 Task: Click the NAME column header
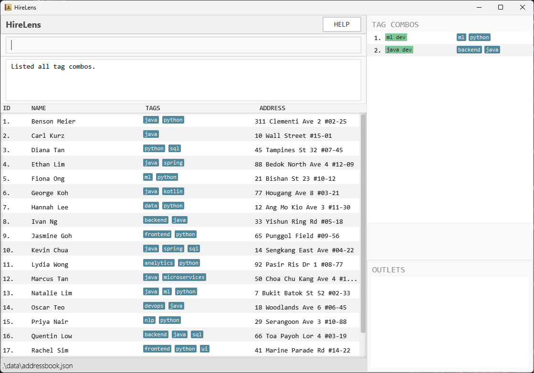pos(39,108)
